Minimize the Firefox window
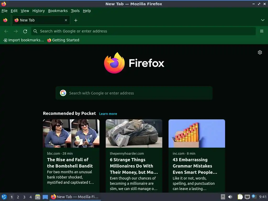 (253, 4)
